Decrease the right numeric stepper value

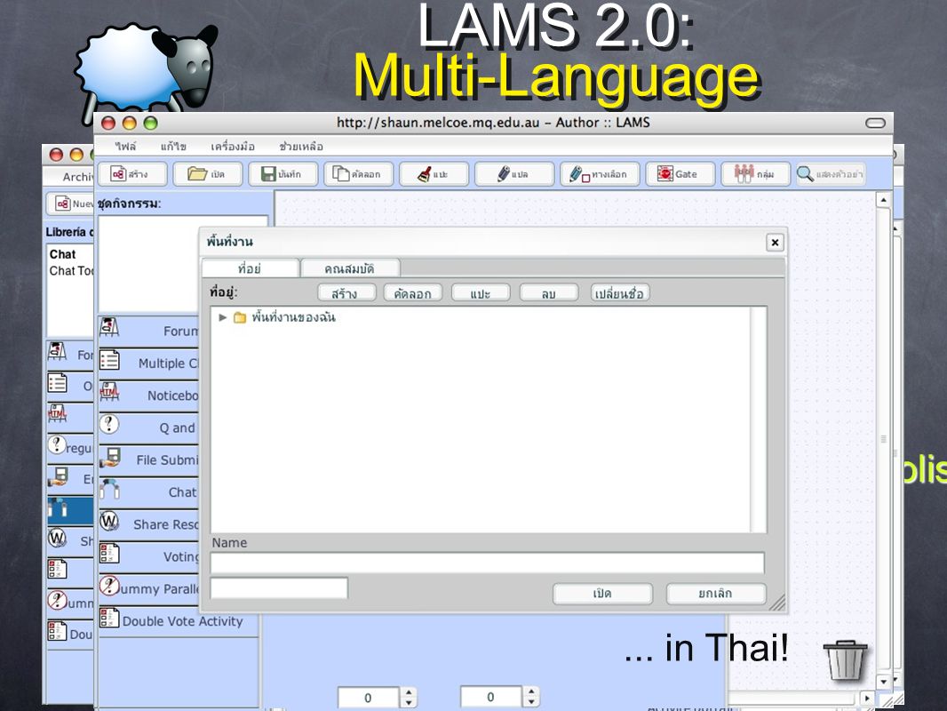pyautogui.click(x=531, y=702)
